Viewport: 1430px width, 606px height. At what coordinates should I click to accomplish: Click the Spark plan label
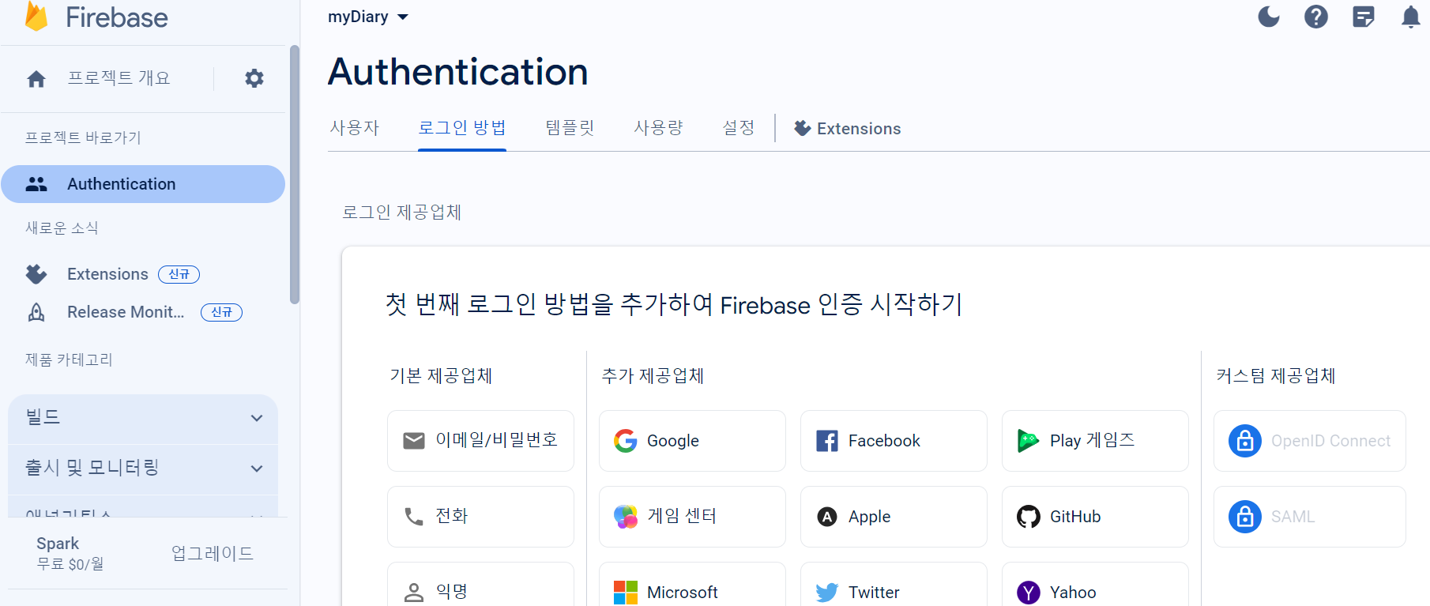pos(58,544)
